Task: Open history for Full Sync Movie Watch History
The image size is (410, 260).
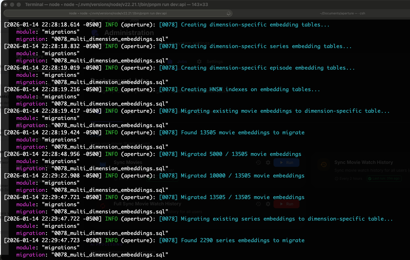Action: point(258,204)
